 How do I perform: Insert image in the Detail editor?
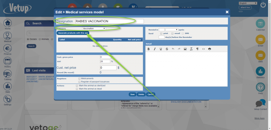(185, 49)
